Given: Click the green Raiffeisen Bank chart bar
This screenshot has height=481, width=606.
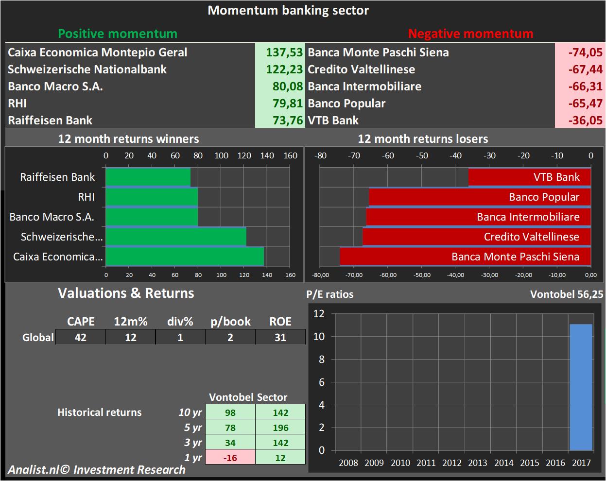Looking at the screenshot, I should click(x=148, y=177).
